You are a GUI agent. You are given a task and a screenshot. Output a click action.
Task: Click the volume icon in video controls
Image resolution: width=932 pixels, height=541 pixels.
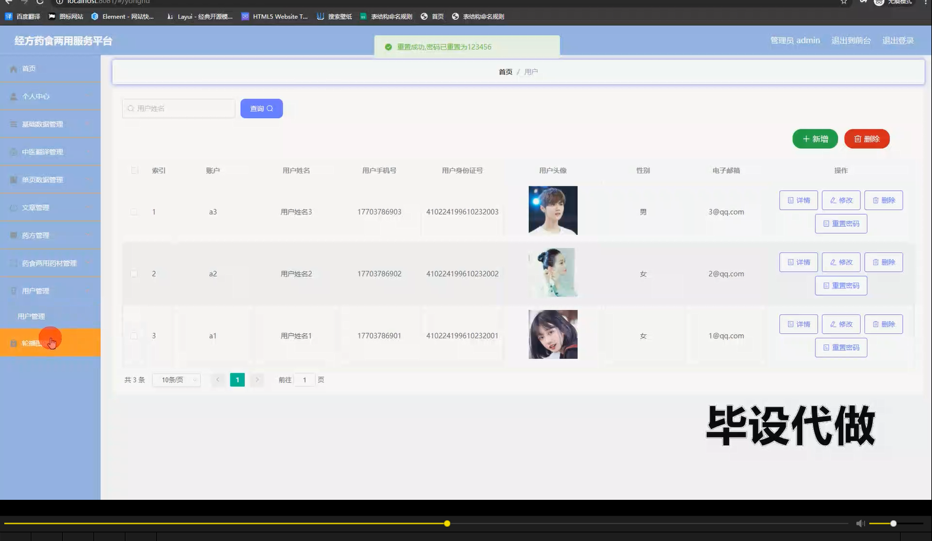pos(860,523)
